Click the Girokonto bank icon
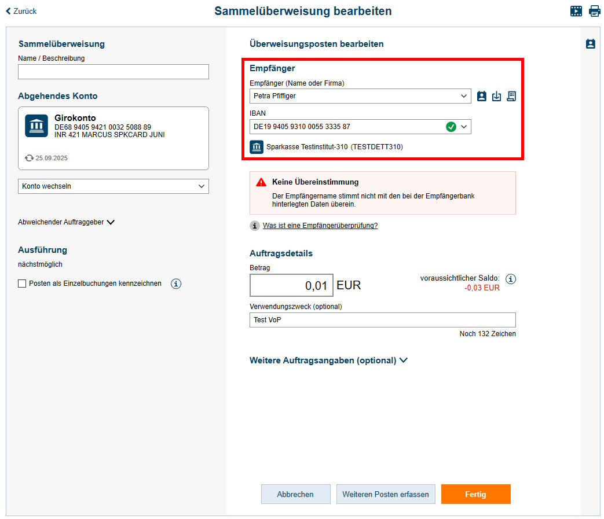 click(36, 126)
